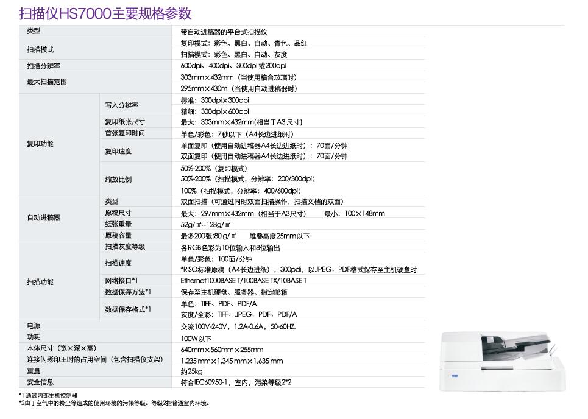Screen dimensions: 588x419
Task: Click the 网络接口*1 row label
Action: pos(119,280)
